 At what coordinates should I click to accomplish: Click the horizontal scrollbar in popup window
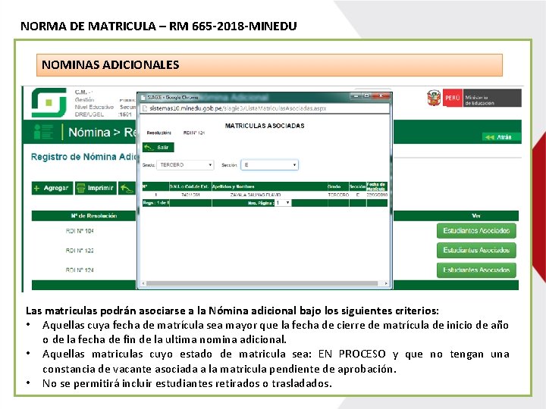(x=265, y=283)
